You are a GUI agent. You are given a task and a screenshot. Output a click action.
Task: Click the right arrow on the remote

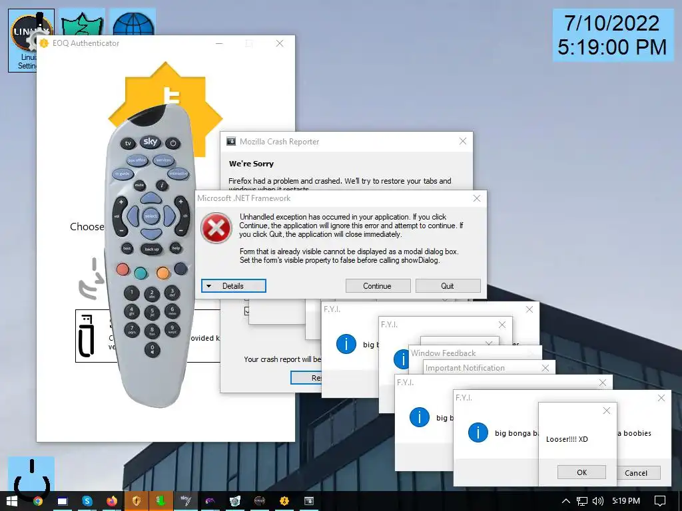click(x=170, y=216)
